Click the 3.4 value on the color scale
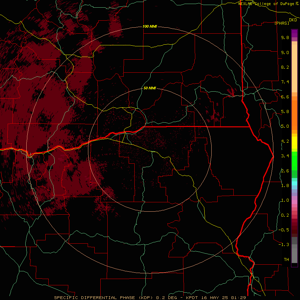 (285, 156)
